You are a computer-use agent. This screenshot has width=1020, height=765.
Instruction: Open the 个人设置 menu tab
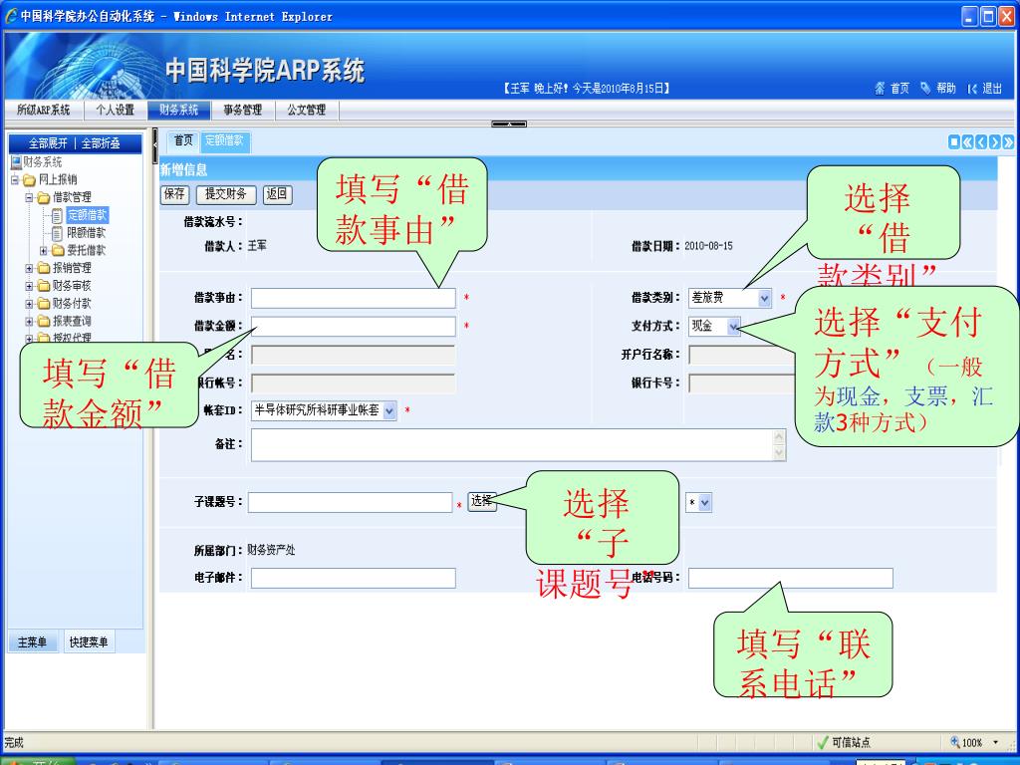pos(116,110)
